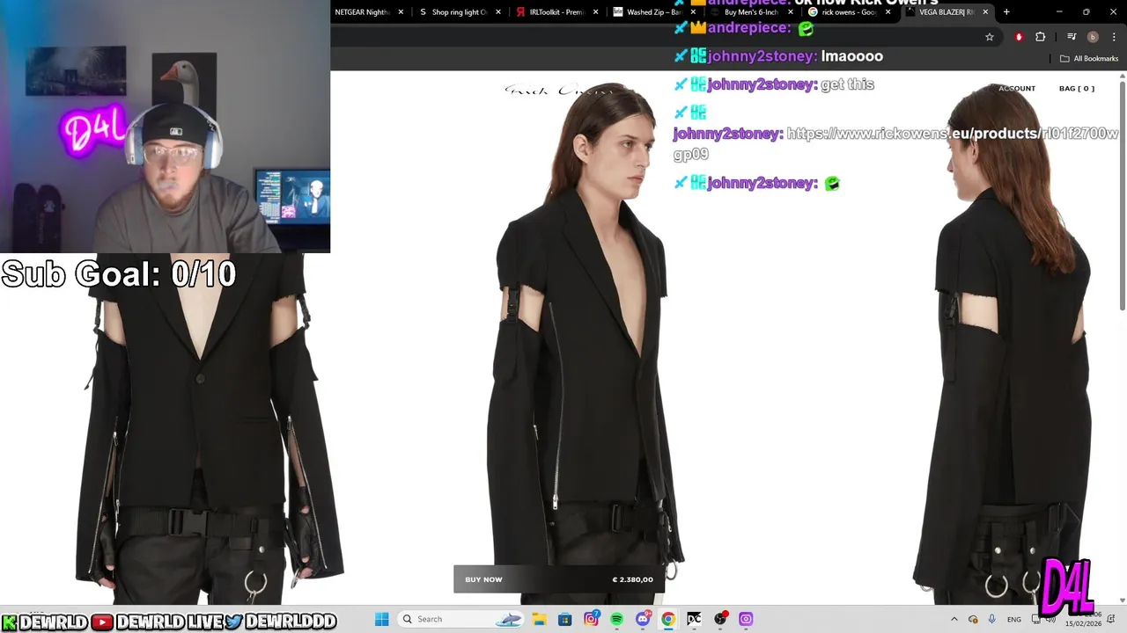
Task: Open Chrome's three-dot menu
Action: point(1113,37)
